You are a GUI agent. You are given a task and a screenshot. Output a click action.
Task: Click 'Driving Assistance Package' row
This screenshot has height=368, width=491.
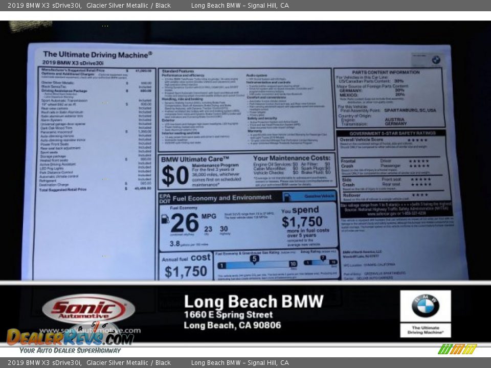[96, 91]
